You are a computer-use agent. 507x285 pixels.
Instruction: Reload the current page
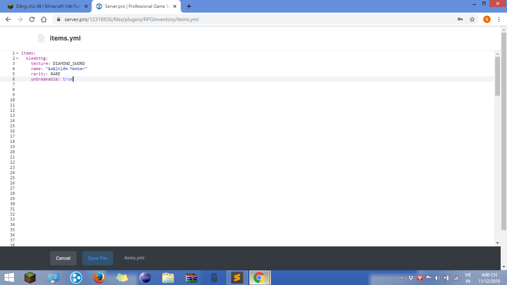click(x=32, y=19)
